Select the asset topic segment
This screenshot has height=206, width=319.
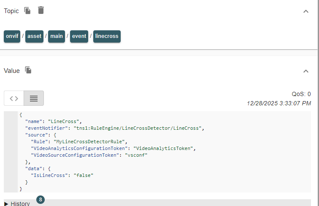pos(34,36)
